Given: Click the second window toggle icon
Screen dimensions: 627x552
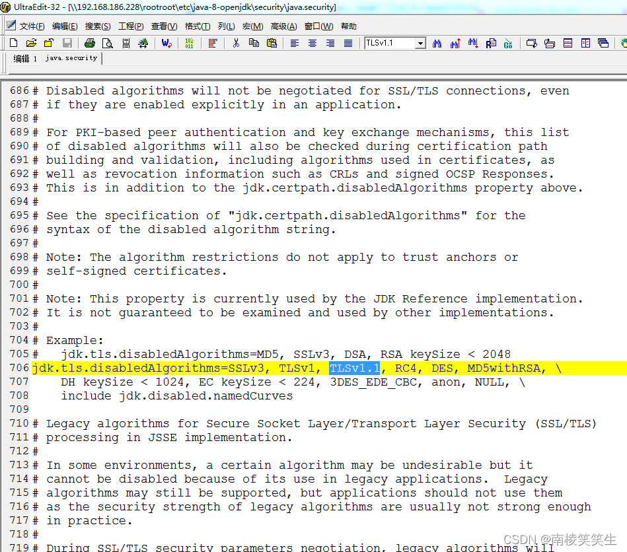Looking at the screenshot, I should click(x=550, y=43).
